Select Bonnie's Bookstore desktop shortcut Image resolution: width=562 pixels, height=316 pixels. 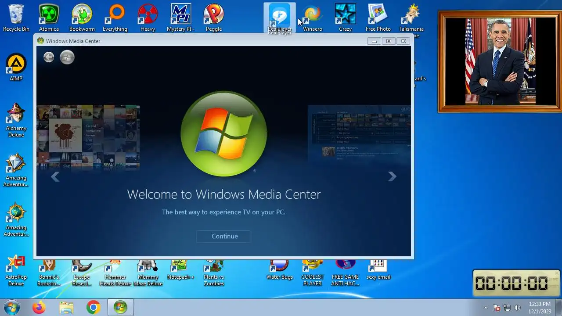49,272
